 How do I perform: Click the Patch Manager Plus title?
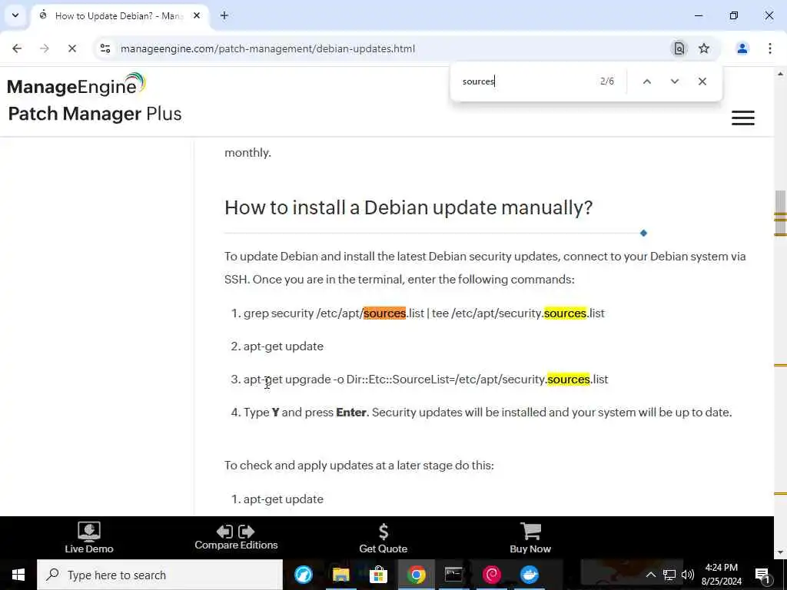pos(95,114)
